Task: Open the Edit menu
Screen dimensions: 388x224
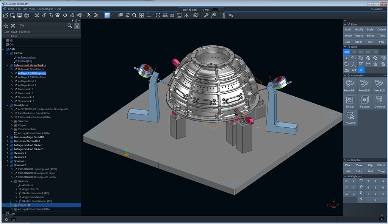Action: [x=25, y=9]
